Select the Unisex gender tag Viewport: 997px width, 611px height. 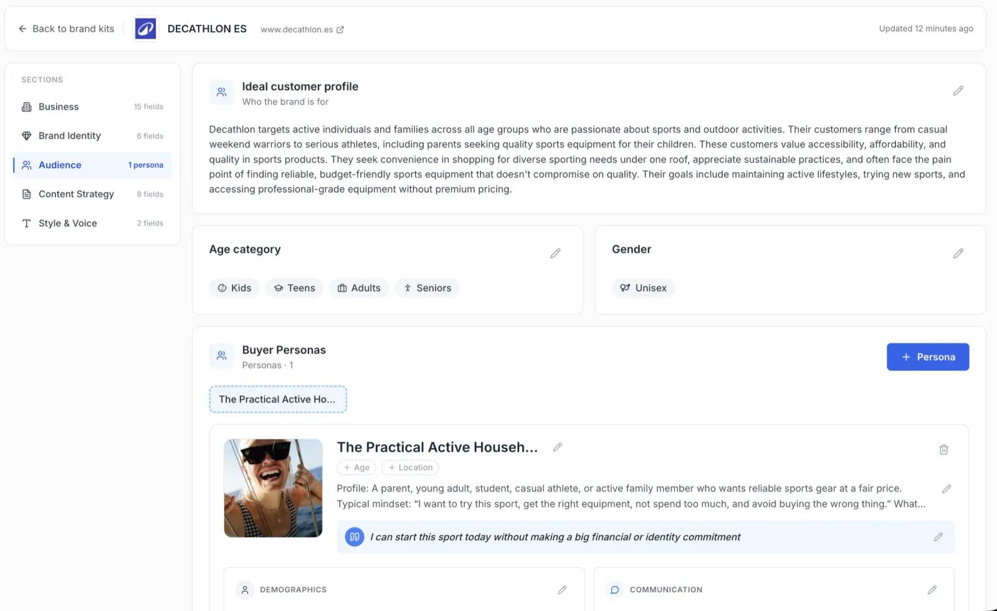tap(643, 288)
